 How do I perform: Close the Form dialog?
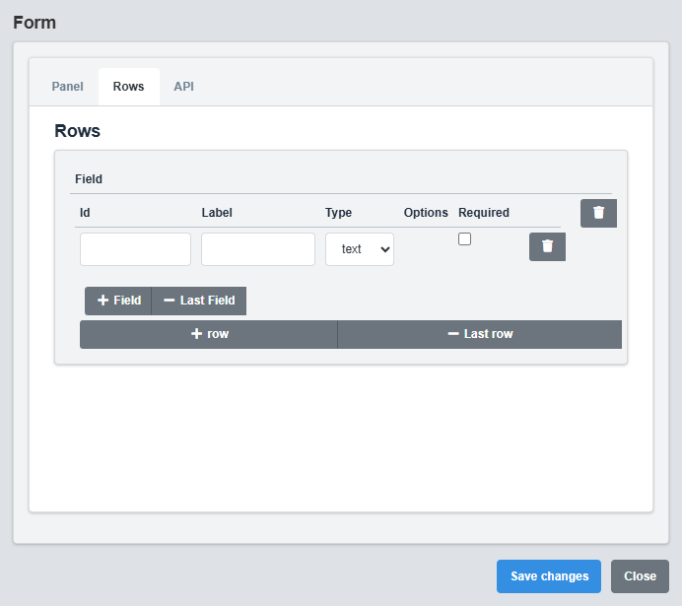point(640,576)
